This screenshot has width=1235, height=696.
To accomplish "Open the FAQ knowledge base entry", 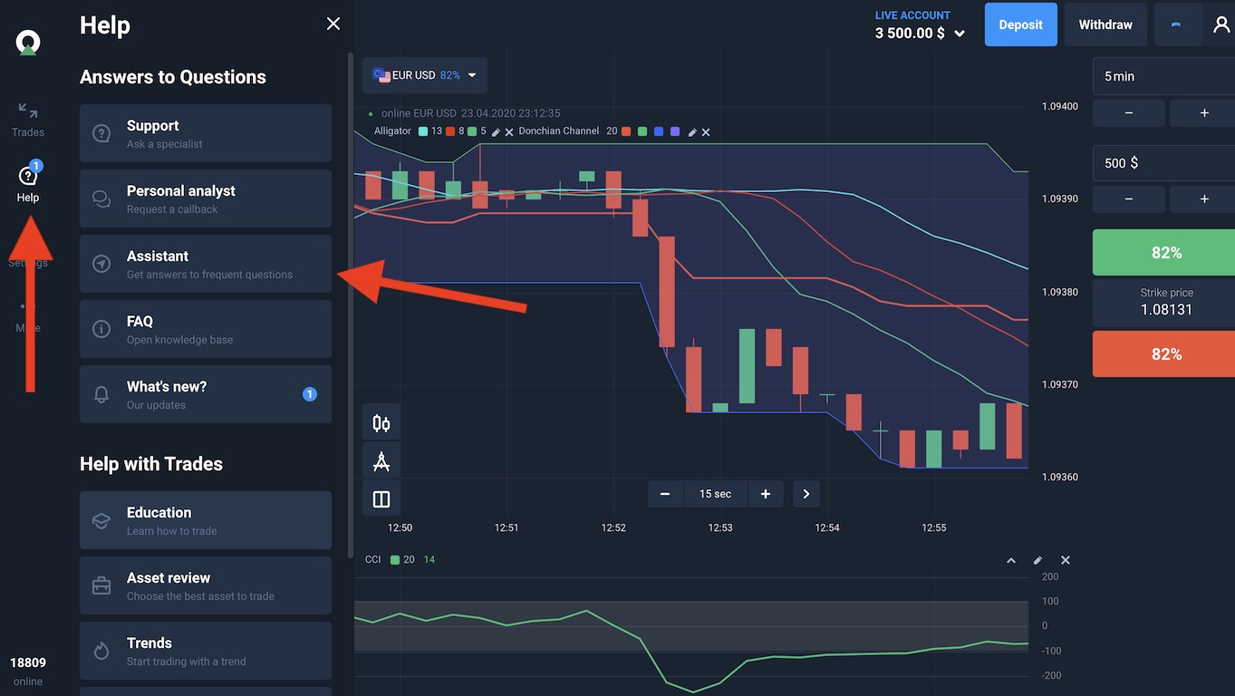I will click(x=206, y=329).
